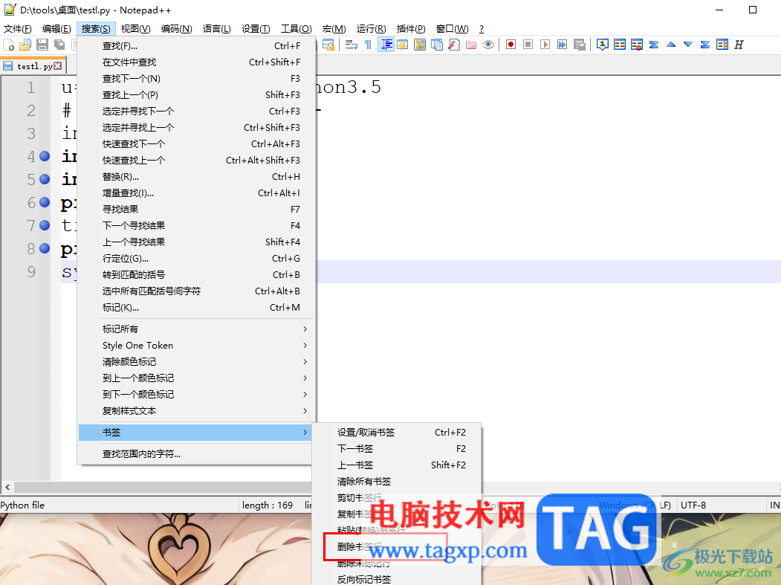Click the Python file status bar label

pyautogui.click(x=22, y=505)
